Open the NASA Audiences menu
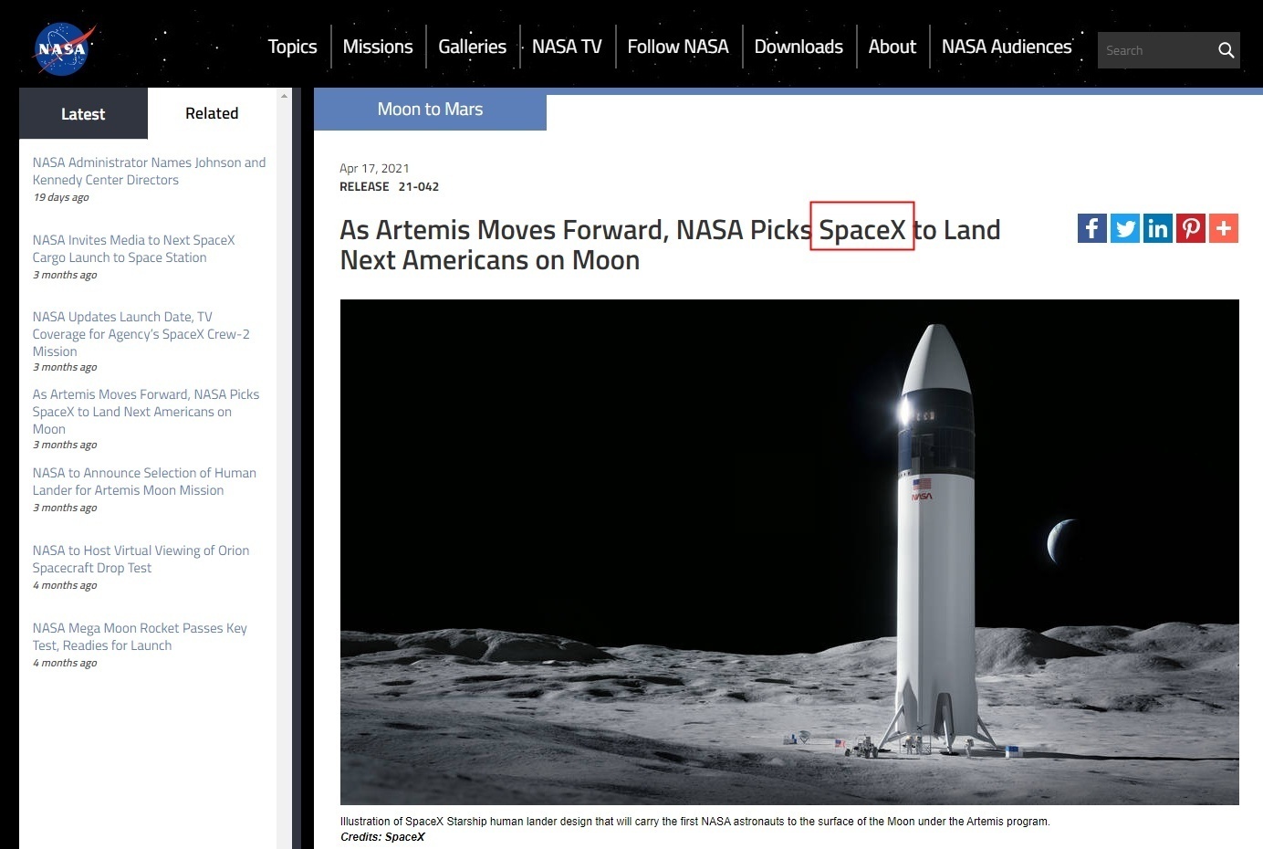This screenshot has width=1263, height=849. pos(1007,47)
